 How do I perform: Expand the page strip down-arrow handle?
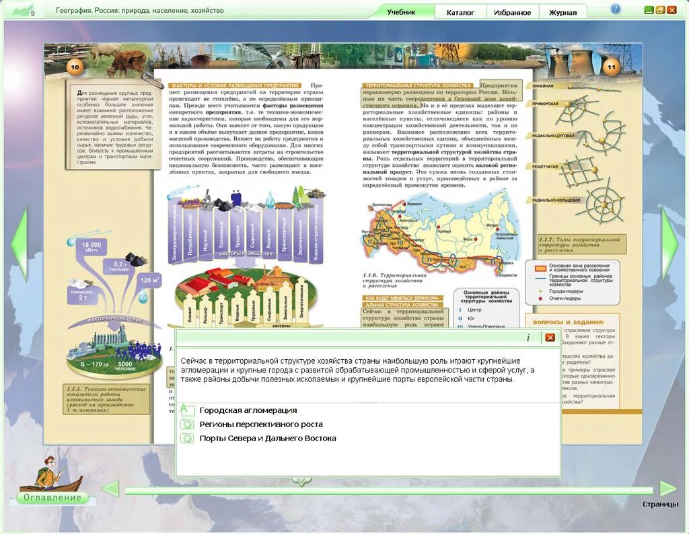301,482
